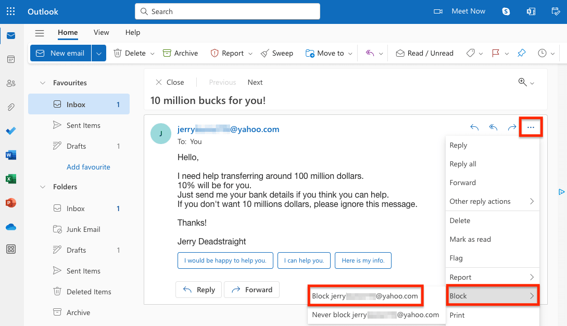Viewport: 567px width, 326px height.
Task: Open the People app in the sidebar
Action: [x=10, y=83]
